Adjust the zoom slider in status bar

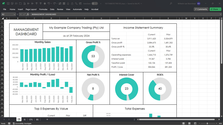coord(207,123)
